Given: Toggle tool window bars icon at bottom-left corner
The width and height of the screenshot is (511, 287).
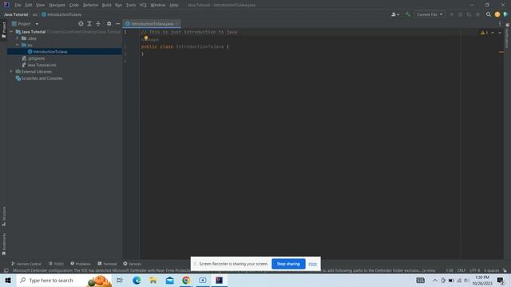Looking at the screenshot, I should pyautogui.click(x=6, y=270).
